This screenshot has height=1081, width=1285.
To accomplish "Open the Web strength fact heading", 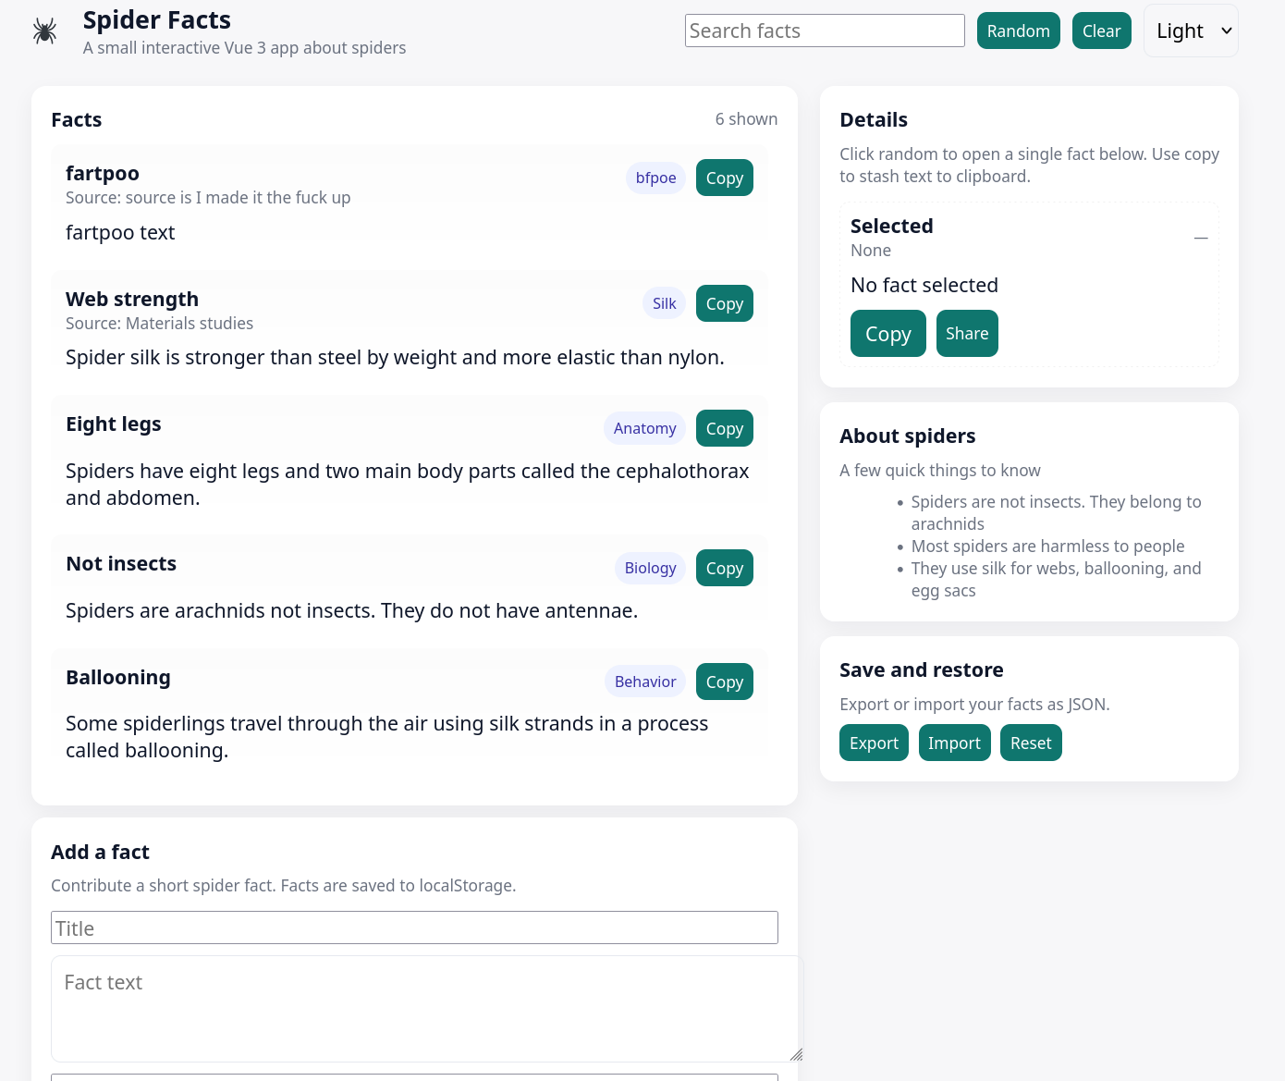I will [132, 299].
